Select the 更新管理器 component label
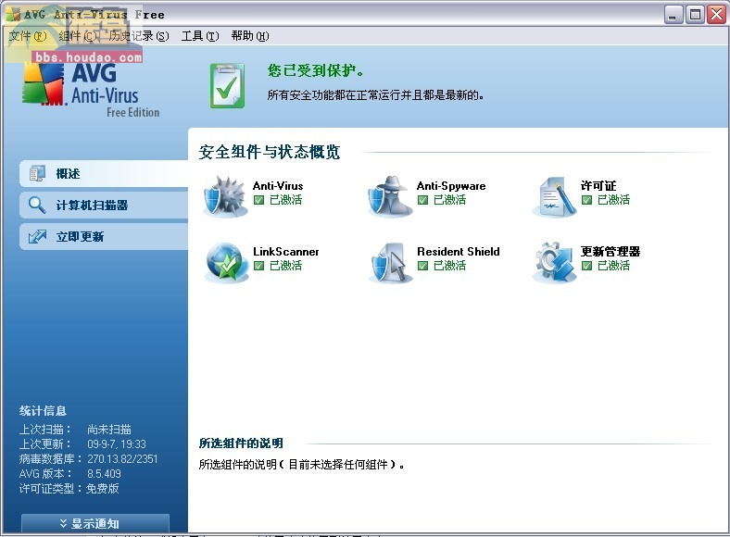The height and width of the screenshot is (537, 730). coord(610,252)
